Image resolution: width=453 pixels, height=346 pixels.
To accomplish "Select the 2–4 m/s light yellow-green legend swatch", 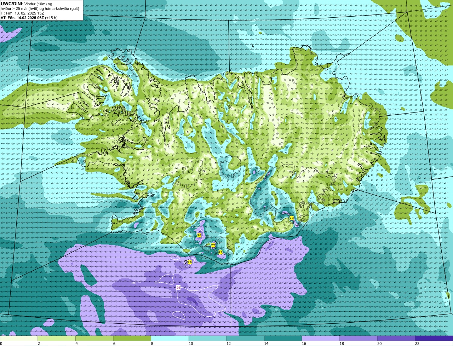I will [x=57, y=338].
